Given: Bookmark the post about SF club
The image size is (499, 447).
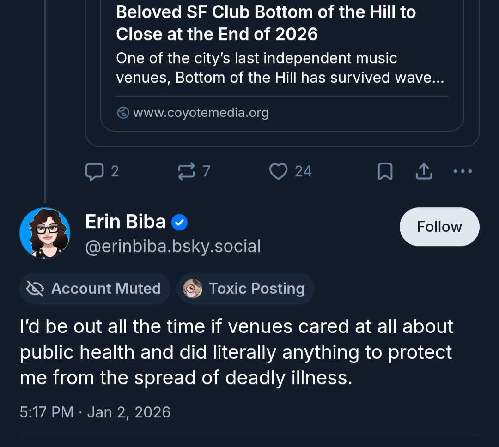Looking at the screenshot, I should (x=385, y=172).
